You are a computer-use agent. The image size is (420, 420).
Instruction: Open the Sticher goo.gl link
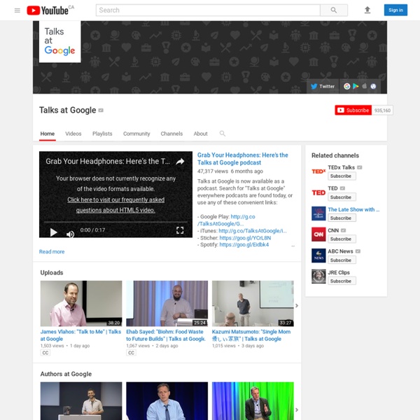click(x=245, y=238)
